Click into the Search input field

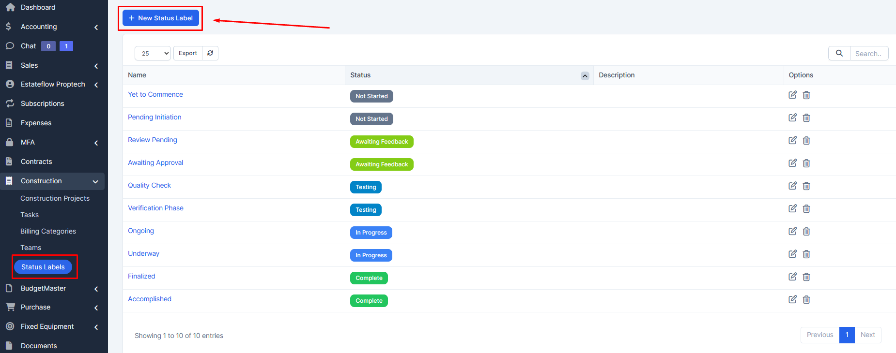coord(869,54)
